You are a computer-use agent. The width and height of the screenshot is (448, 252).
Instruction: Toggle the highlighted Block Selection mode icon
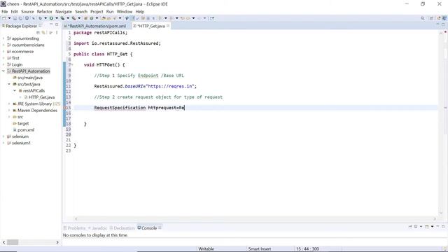[x=132, y=18]
